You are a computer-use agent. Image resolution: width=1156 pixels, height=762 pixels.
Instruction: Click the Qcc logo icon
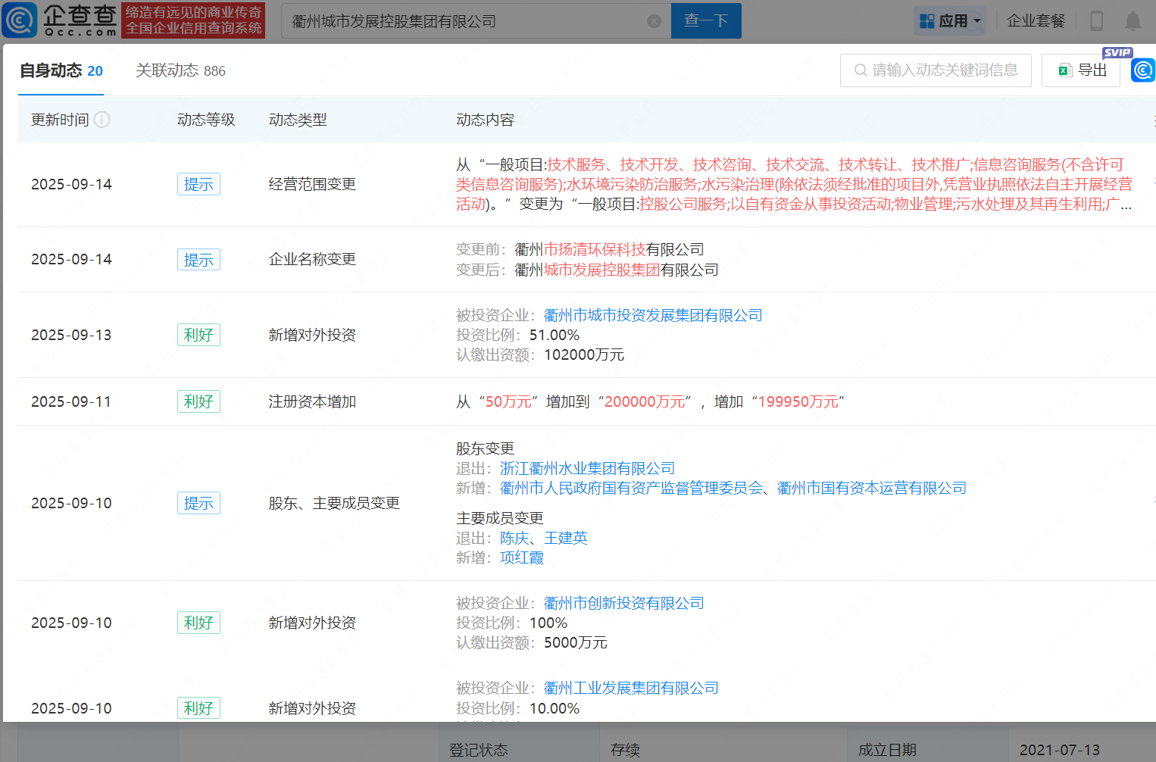tap(20, 20)
